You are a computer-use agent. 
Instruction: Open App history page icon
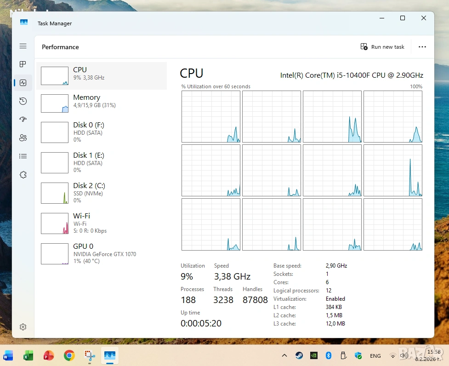pyautogui.click(x=23, y=101)
